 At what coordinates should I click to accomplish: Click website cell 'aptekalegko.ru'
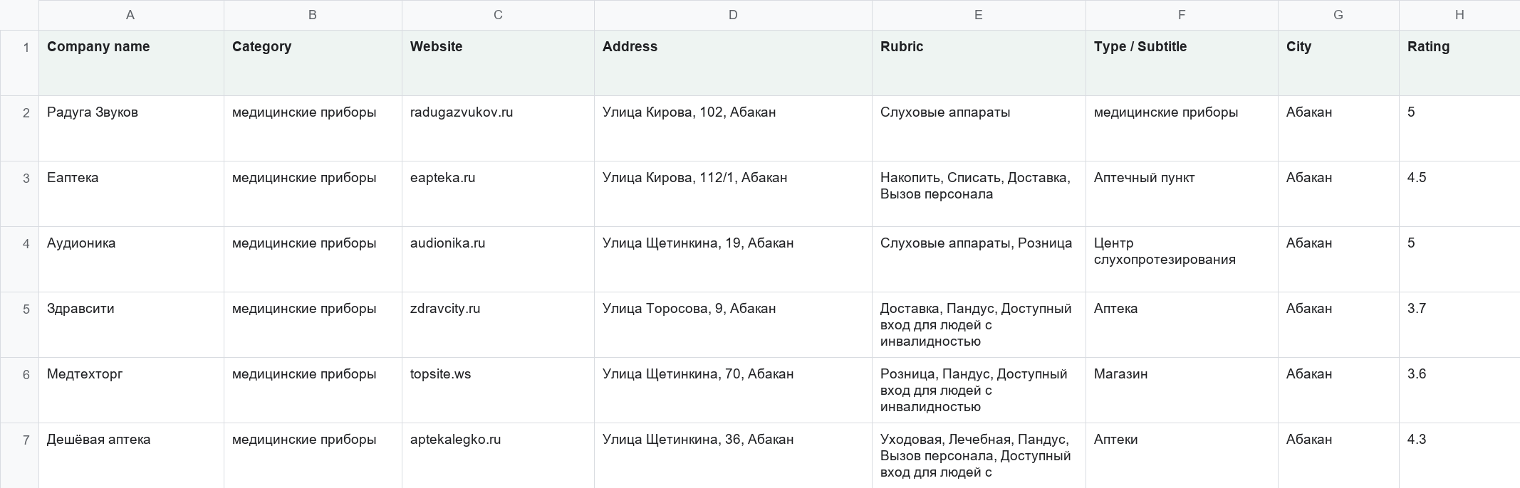pos(498,455)
